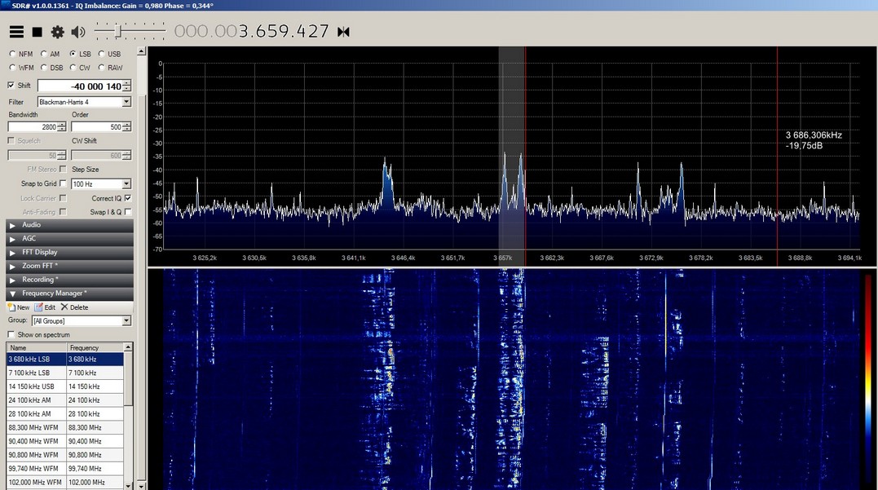Click the center tuning style icon
Screen dimensions: 878x490
pos(343,32)
